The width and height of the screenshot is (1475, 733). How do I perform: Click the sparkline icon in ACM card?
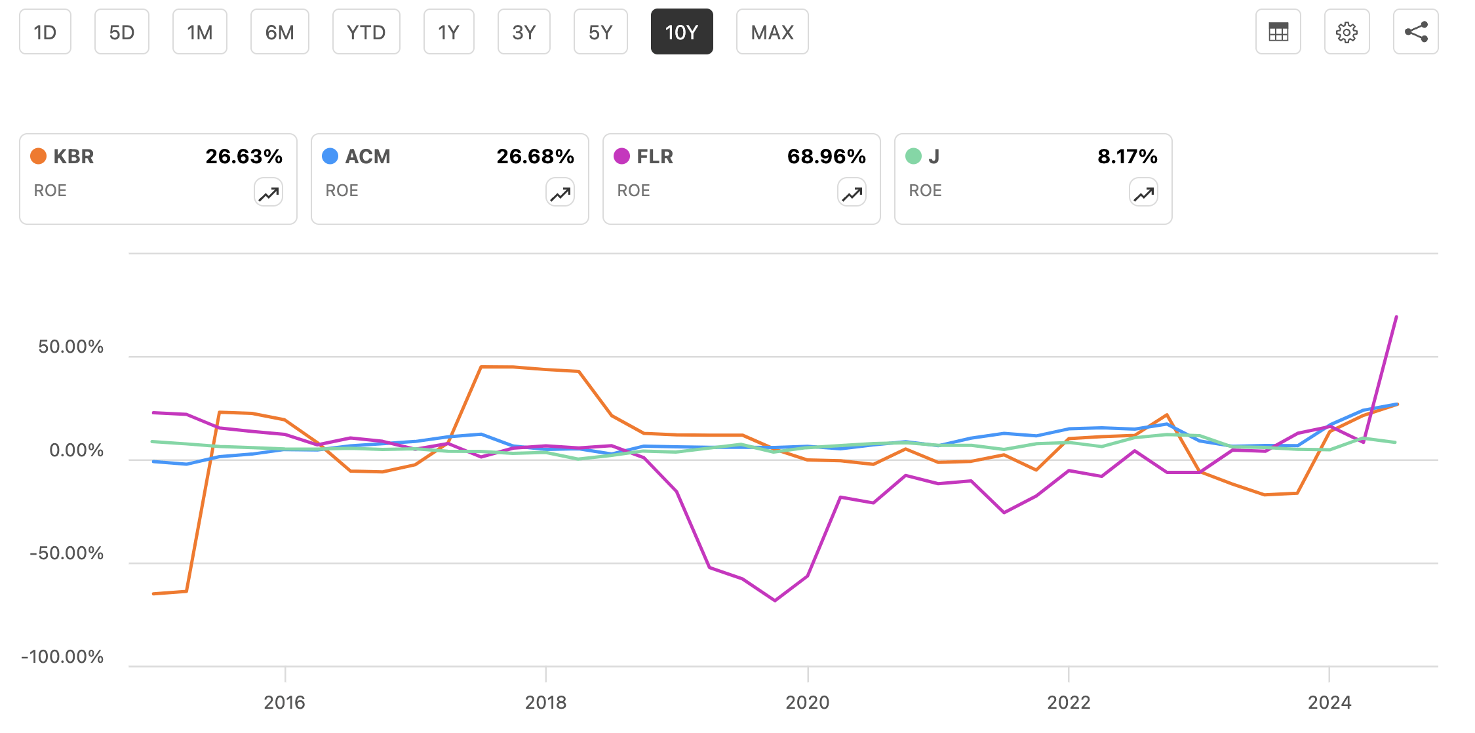click(560, 192)
